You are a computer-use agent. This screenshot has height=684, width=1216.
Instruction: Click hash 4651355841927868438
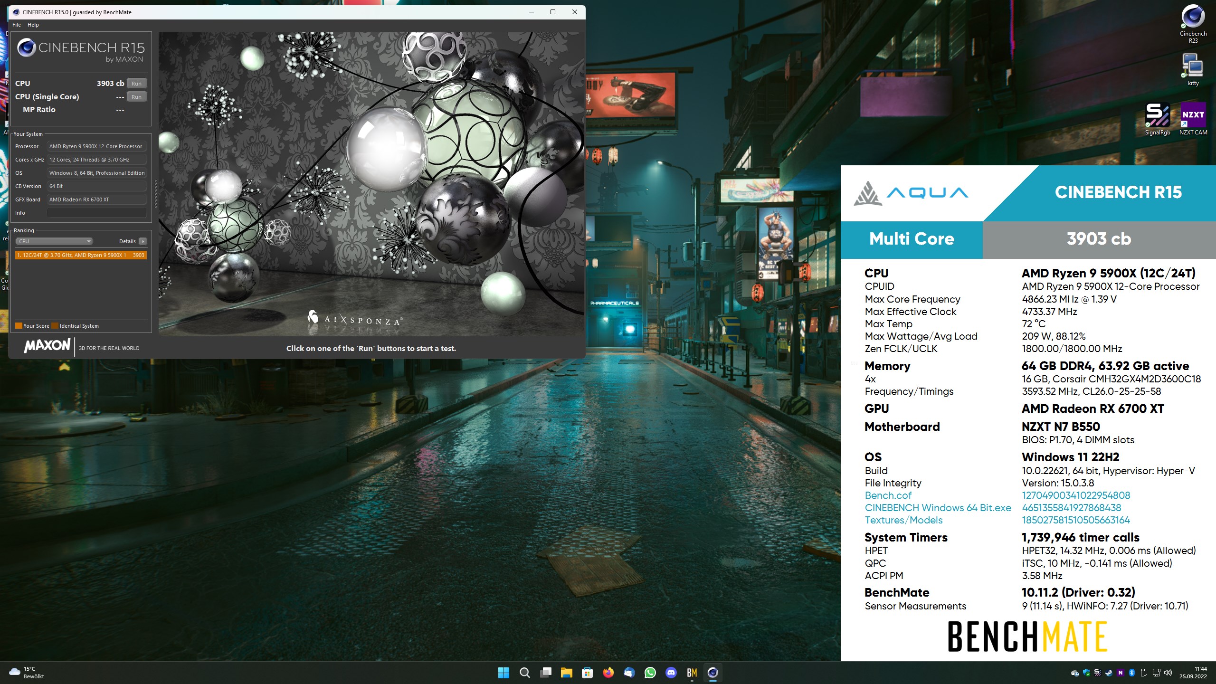[x=1072, y=508]
